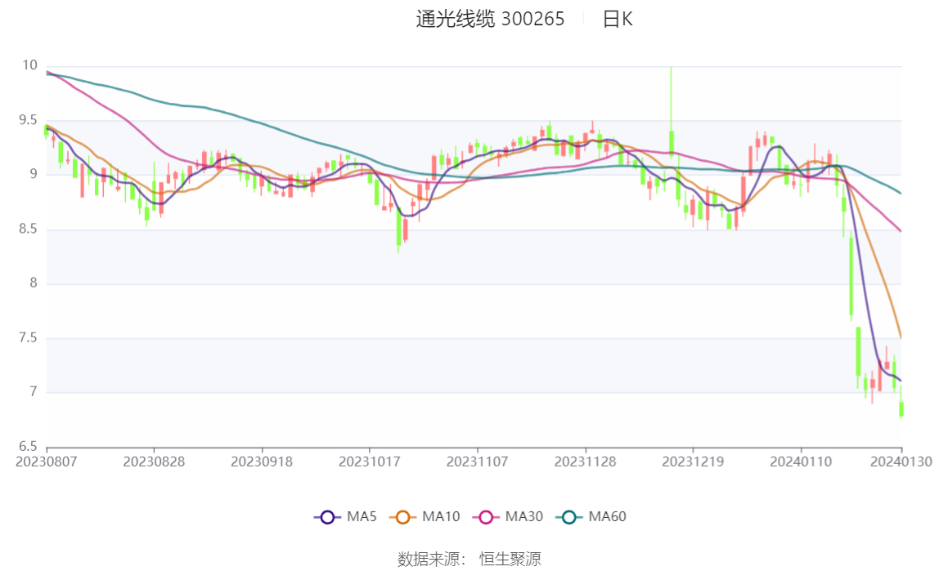Click the 9.5 price axis label

(29, 120)
